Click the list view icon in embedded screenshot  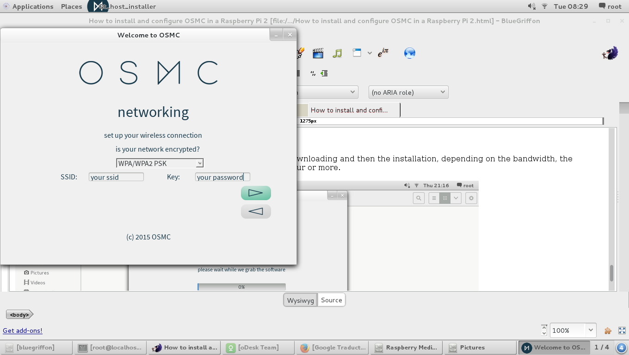pos(434,198)
